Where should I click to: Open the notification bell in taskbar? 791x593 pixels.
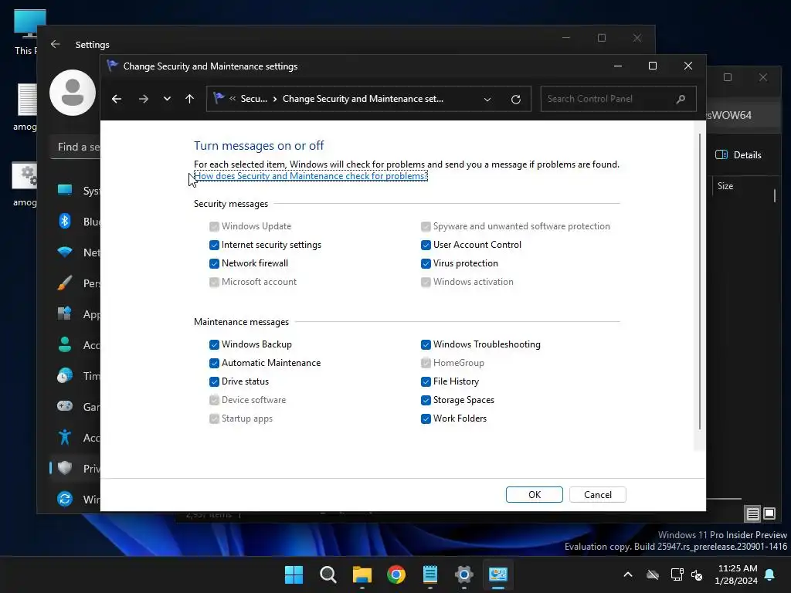(770, 574)
